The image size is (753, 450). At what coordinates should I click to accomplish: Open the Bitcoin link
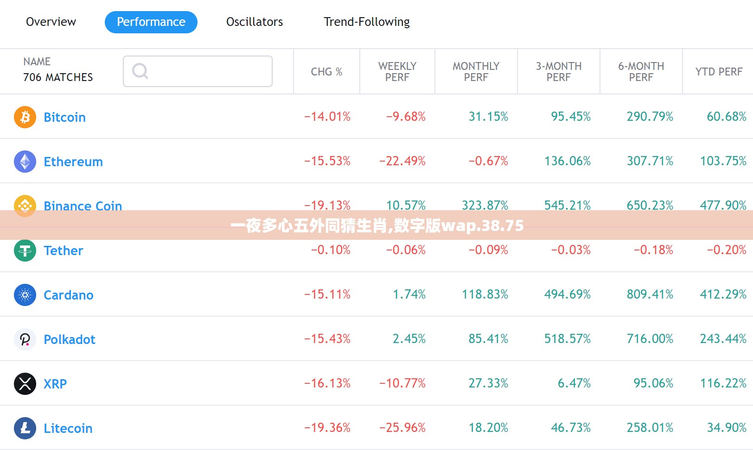tap(64, 117)
